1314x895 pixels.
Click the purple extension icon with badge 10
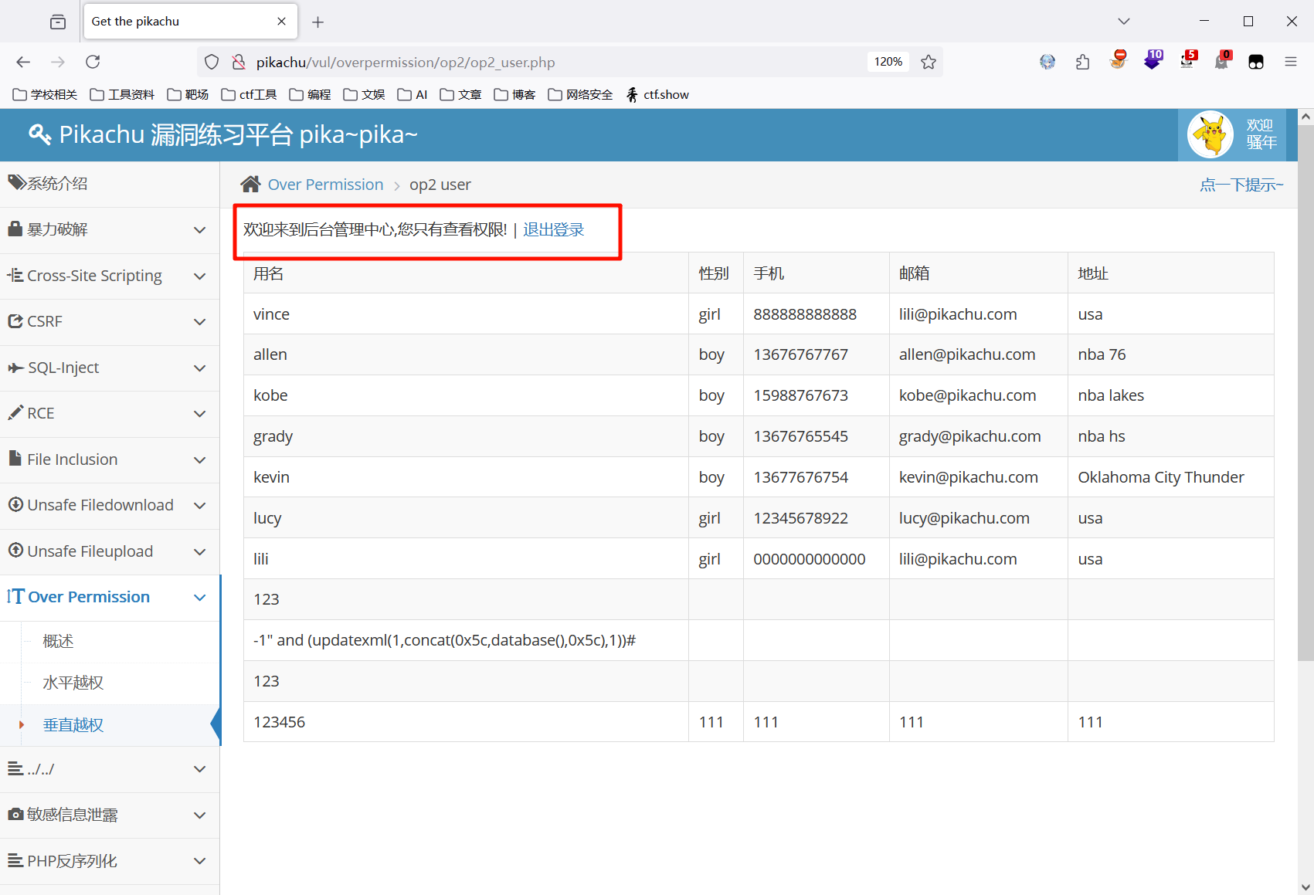(1153, 60)
